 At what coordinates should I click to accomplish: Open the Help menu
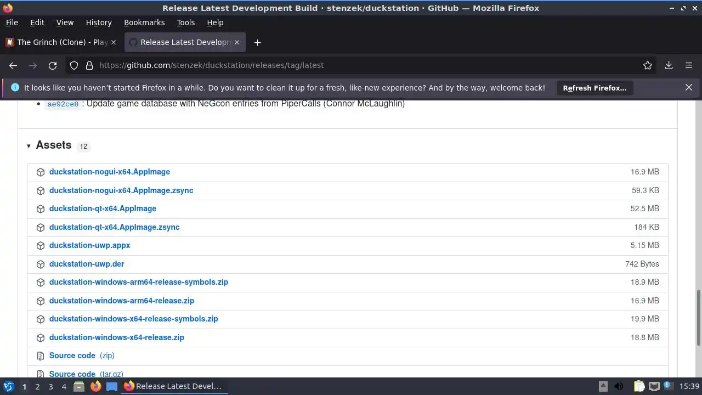point(215,22)
